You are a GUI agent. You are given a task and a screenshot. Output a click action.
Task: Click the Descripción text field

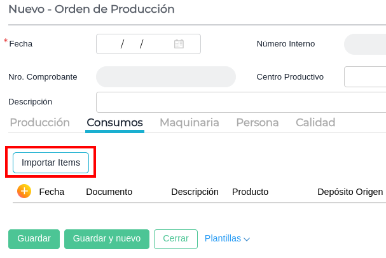[240, 102]
